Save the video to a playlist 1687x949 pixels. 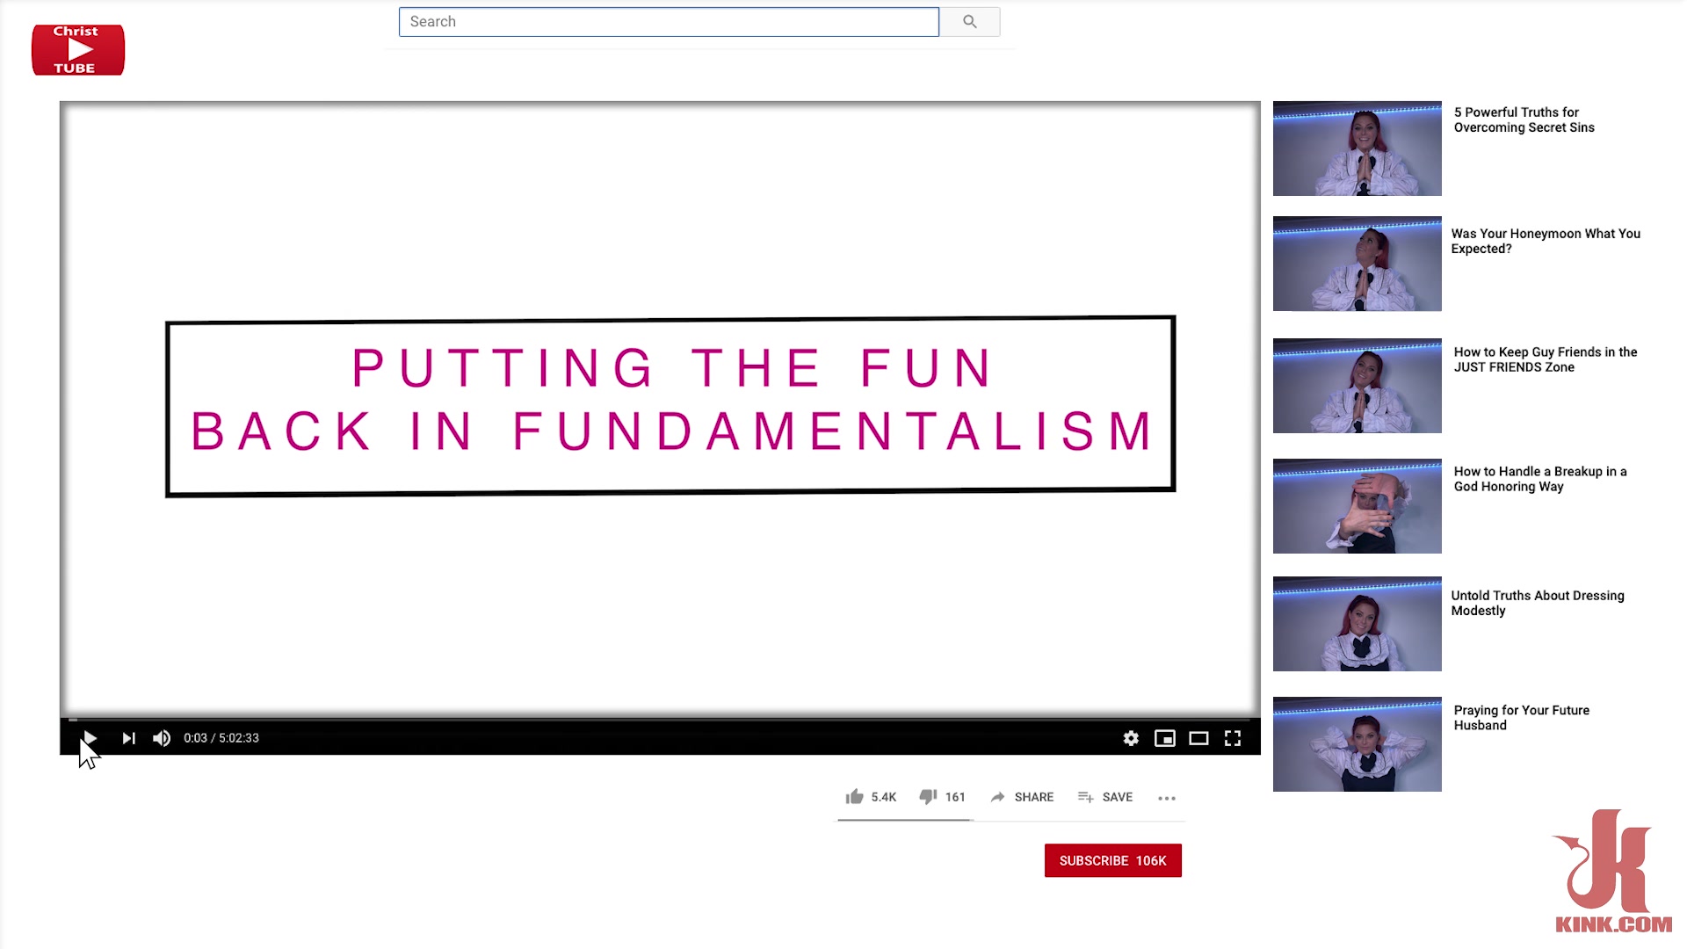[1105, 797]
